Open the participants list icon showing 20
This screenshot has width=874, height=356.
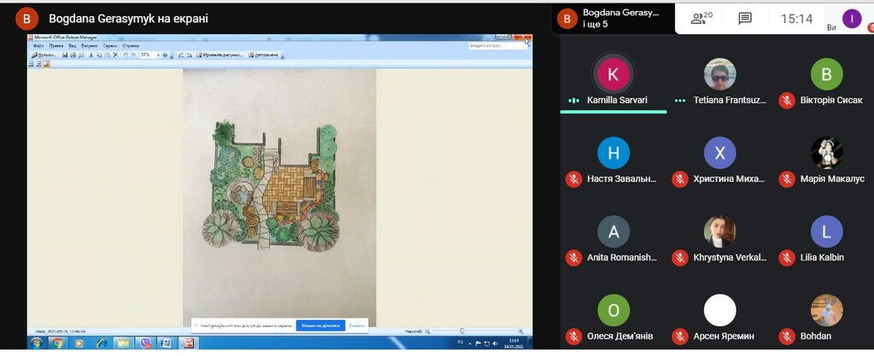tap(702, 18)
